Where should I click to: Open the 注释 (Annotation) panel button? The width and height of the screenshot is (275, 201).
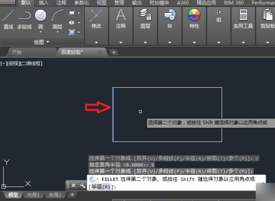(121, 19)
